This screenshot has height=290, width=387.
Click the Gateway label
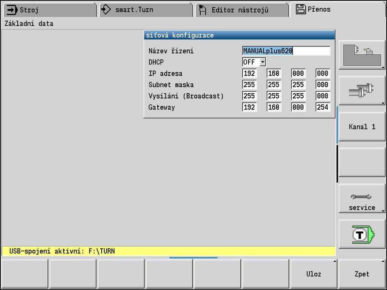point(161,107)
